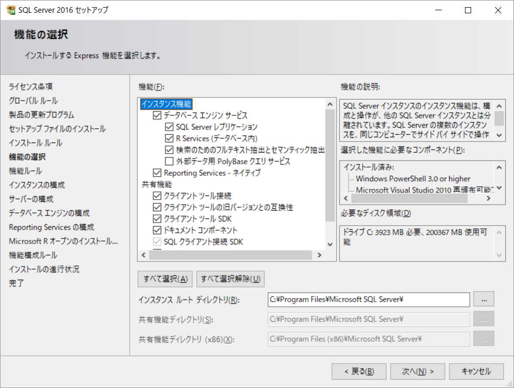Enable 外部データ用 PolyBase クエリ サービス
The height and width of the screenshot is (388, 514).
coord(169,161)
